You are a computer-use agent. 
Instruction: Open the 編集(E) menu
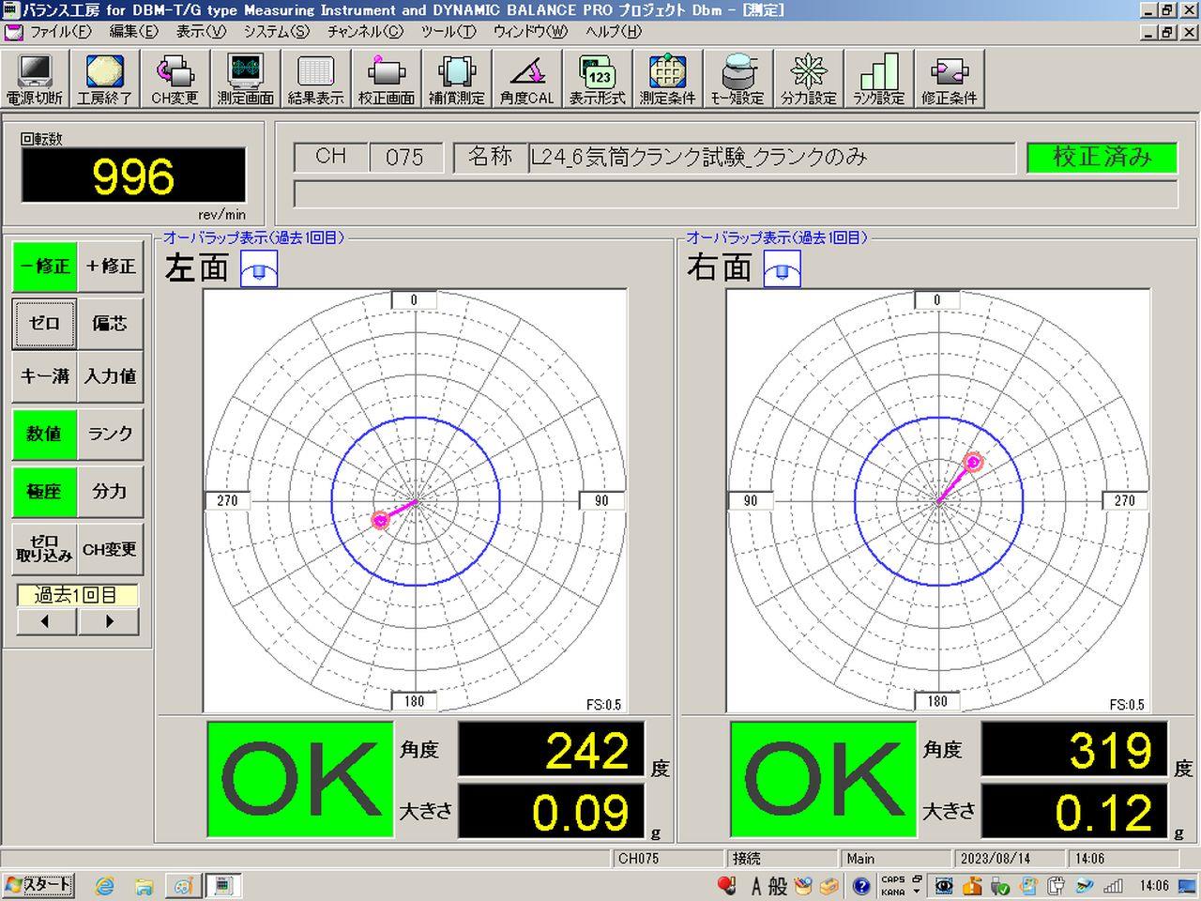[134, 31]
